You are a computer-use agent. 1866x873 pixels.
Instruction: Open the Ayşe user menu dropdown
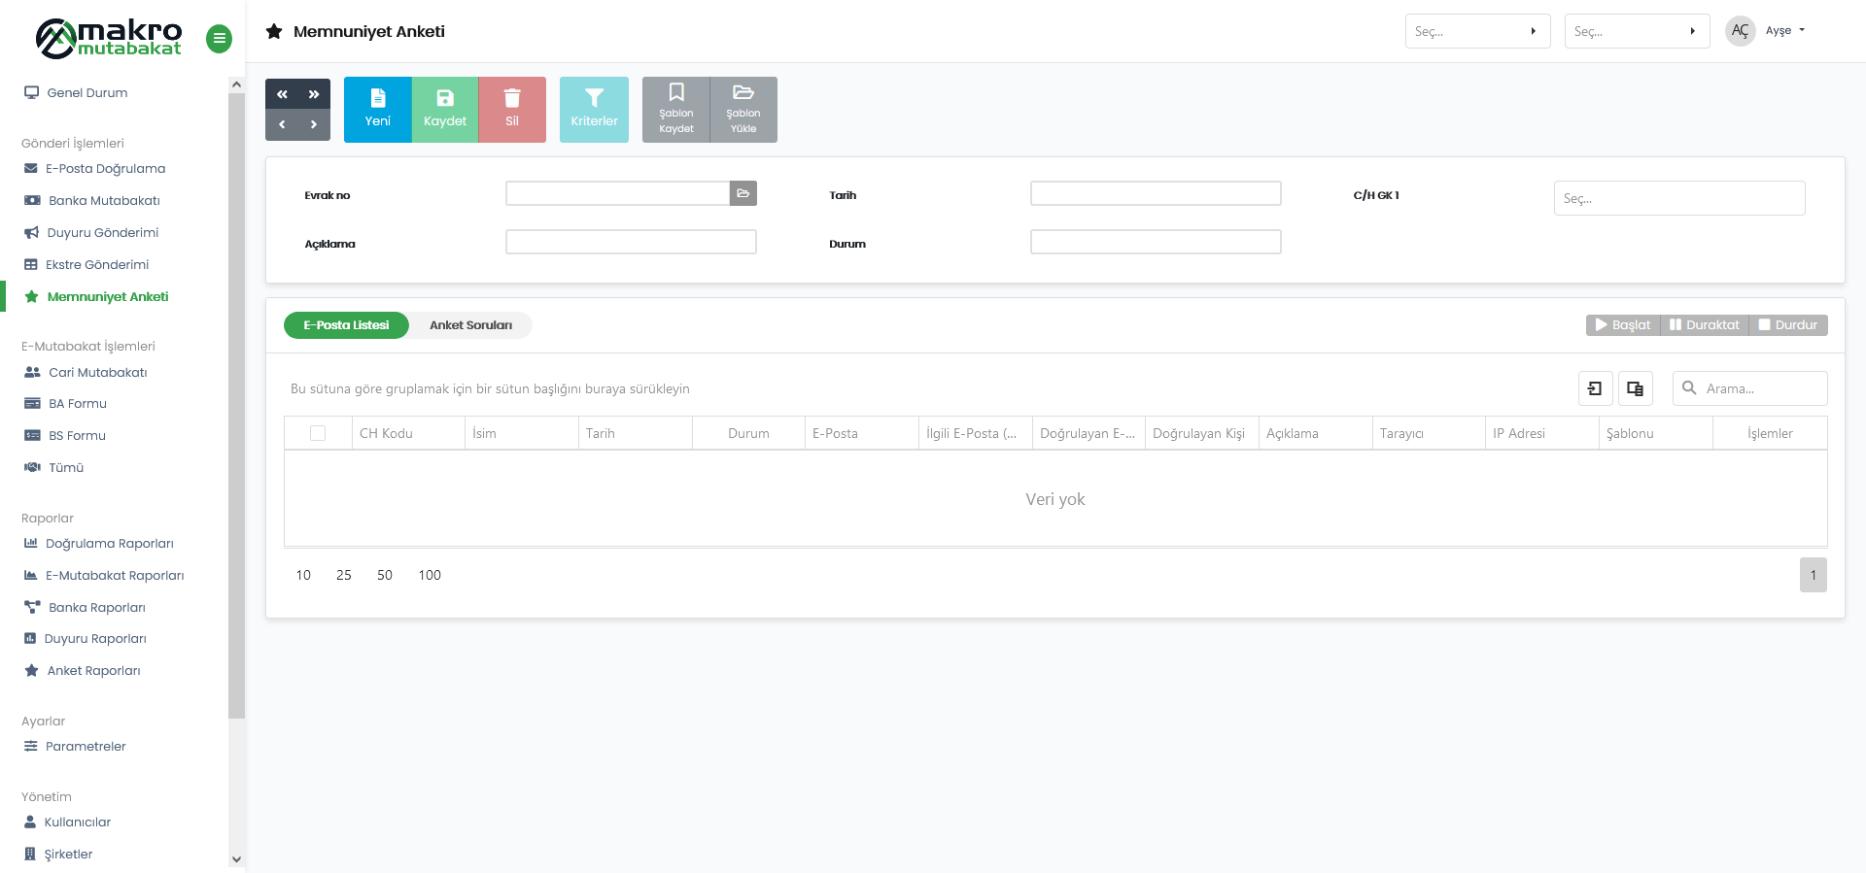tap(1784, 31)
